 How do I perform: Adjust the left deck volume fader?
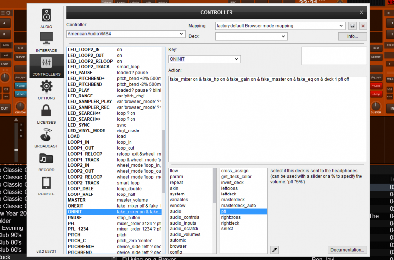click(x=16, y=150)
